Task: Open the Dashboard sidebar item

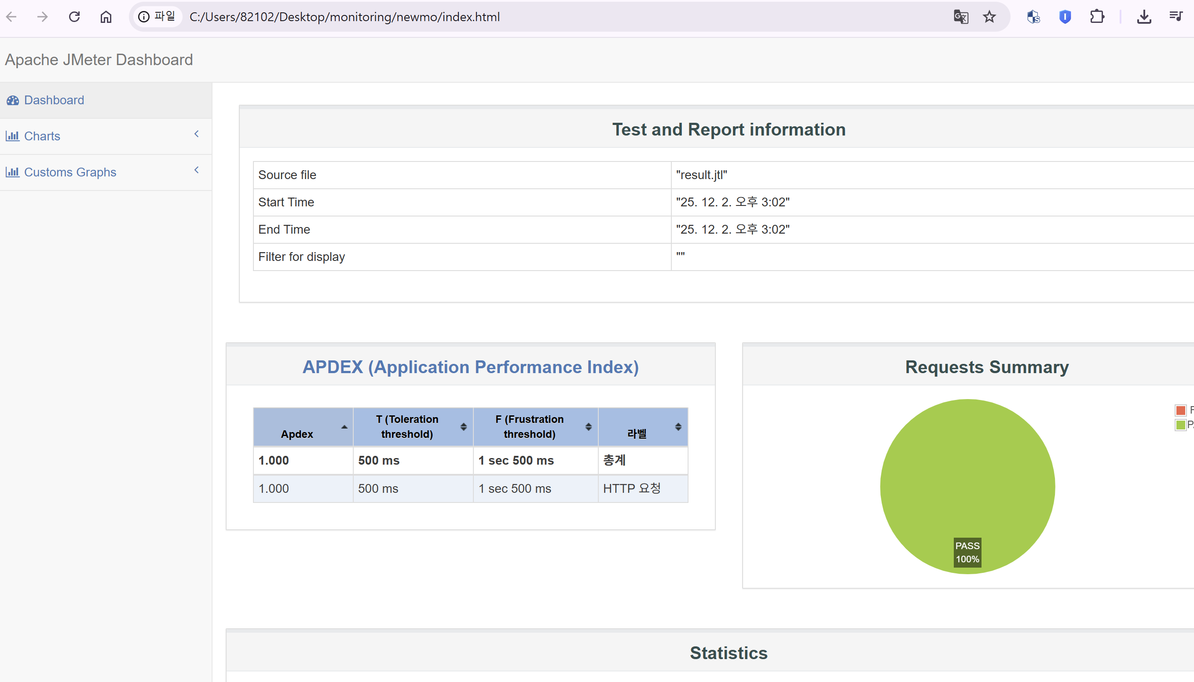Action: tap(54, 100)
